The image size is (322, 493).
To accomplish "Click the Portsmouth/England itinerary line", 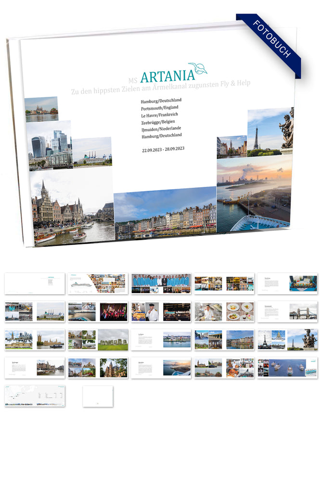I will [x=159, y=107].
